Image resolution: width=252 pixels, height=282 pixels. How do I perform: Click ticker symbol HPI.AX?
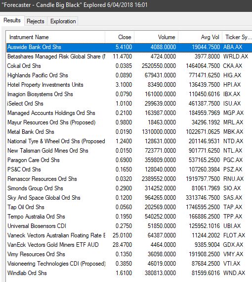232,85
